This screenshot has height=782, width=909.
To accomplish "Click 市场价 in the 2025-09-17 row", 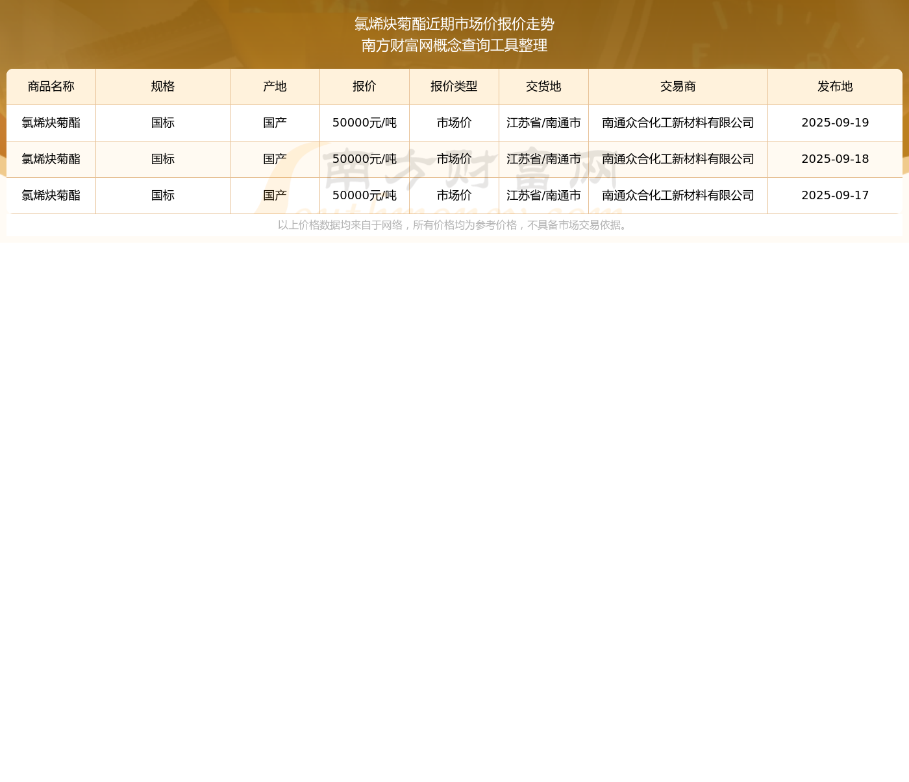I will click(x=454, y=195).
